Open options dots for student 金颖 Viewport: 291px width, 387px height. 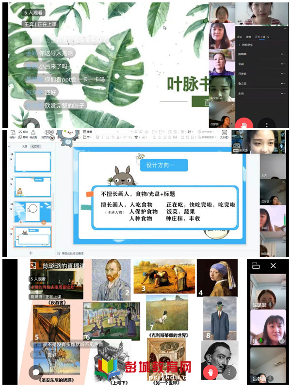pyautogui.click(x=283, y=63)
